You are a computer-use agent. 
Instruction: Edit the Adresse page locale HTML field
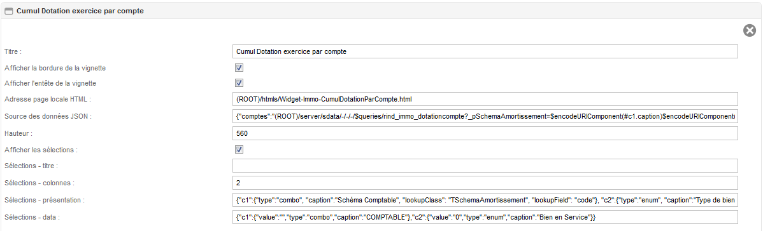[485, 100]
